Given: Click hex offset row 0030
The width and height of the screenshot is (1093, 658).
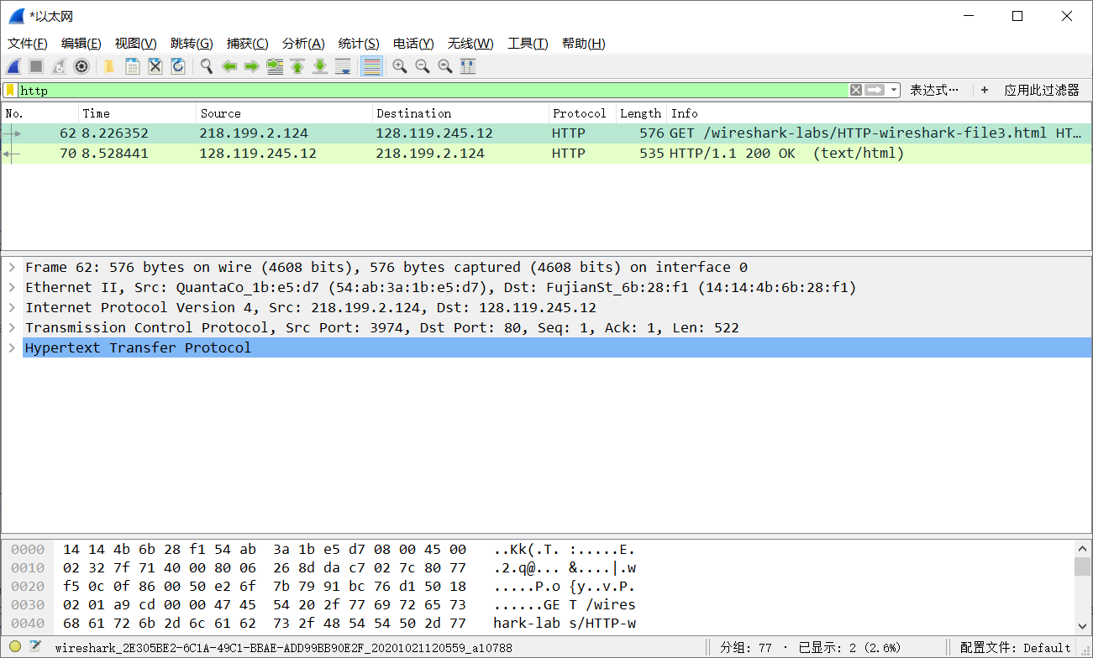Looking at the screenshot, I should coord(28,605).
